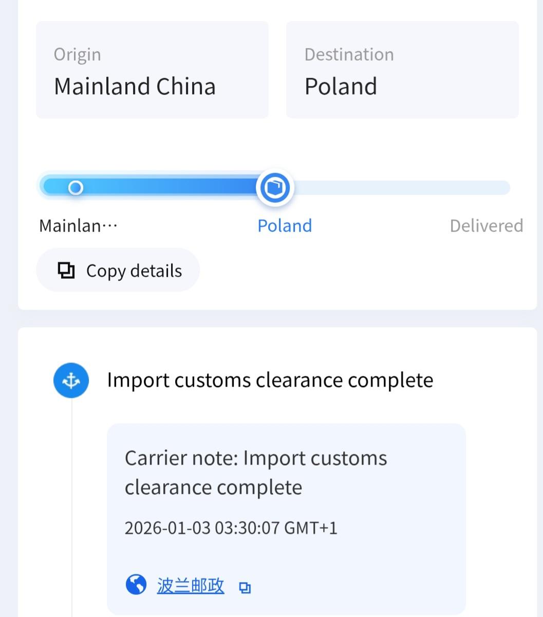Image resolution: width=543 pixels, height=617 pixels.
Task: Select the Destination Poland card
Action: tap(402, 70)
